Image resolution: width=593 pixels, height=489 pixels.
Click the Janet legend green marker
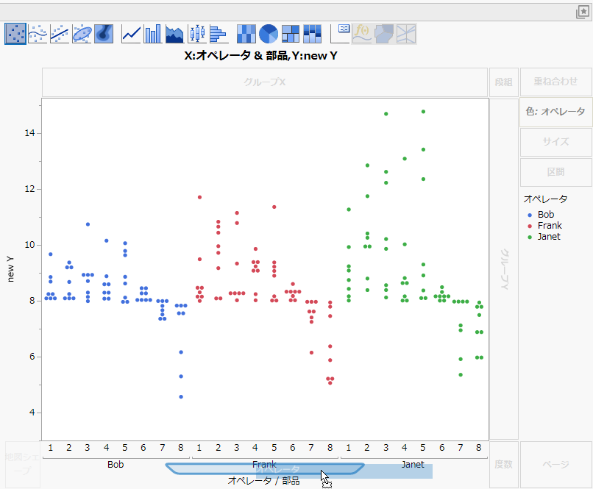530,238
